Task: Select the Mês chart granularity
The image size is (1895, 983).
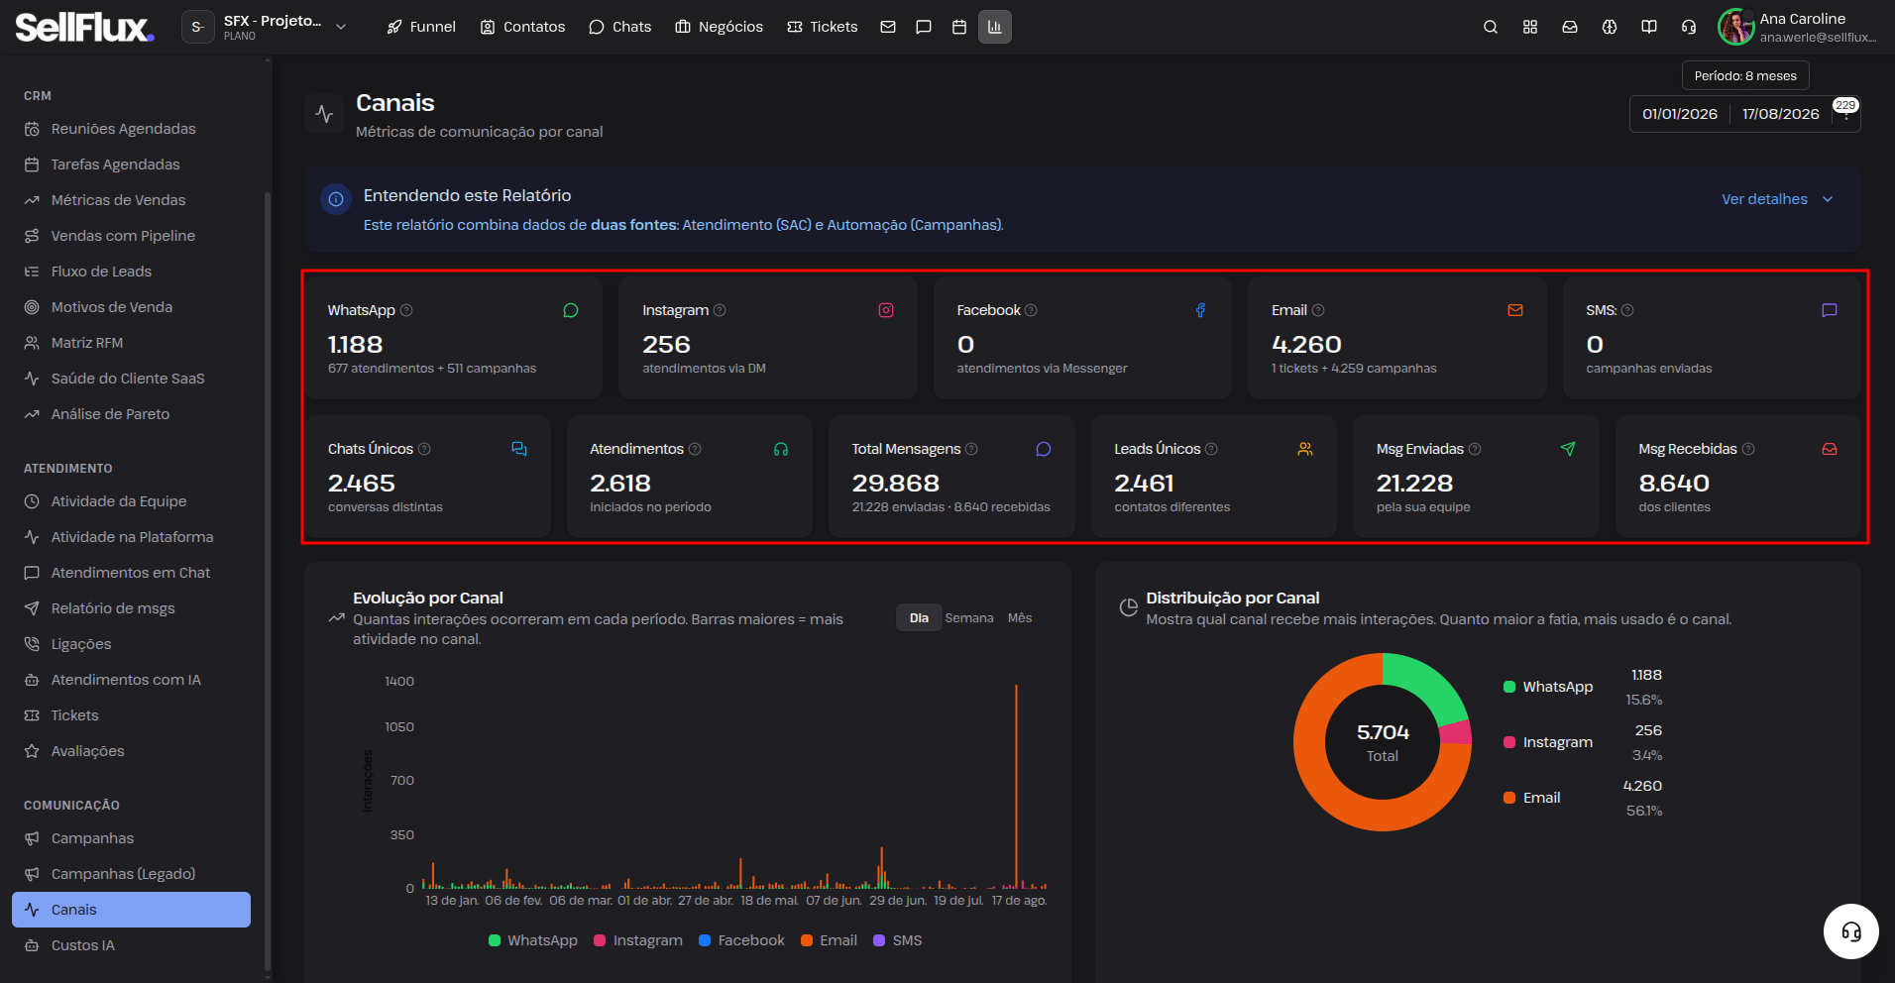Action: pyautogui.click(x=1020, y=618)
